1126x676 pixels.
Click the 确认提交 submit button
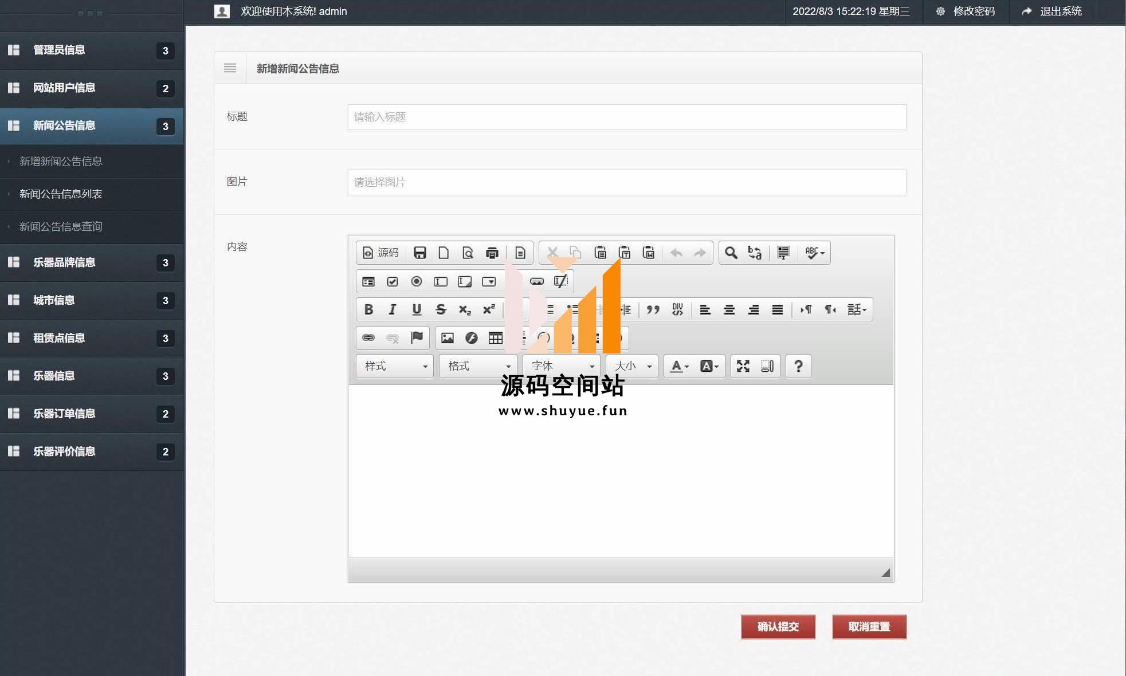coord(778,627)
